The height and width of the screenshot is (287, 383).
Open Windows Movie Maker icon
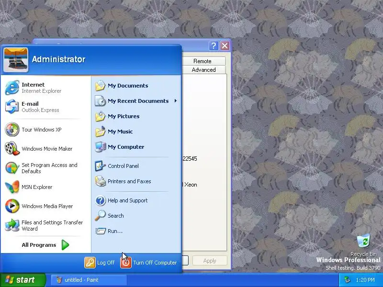click(12, 148)
